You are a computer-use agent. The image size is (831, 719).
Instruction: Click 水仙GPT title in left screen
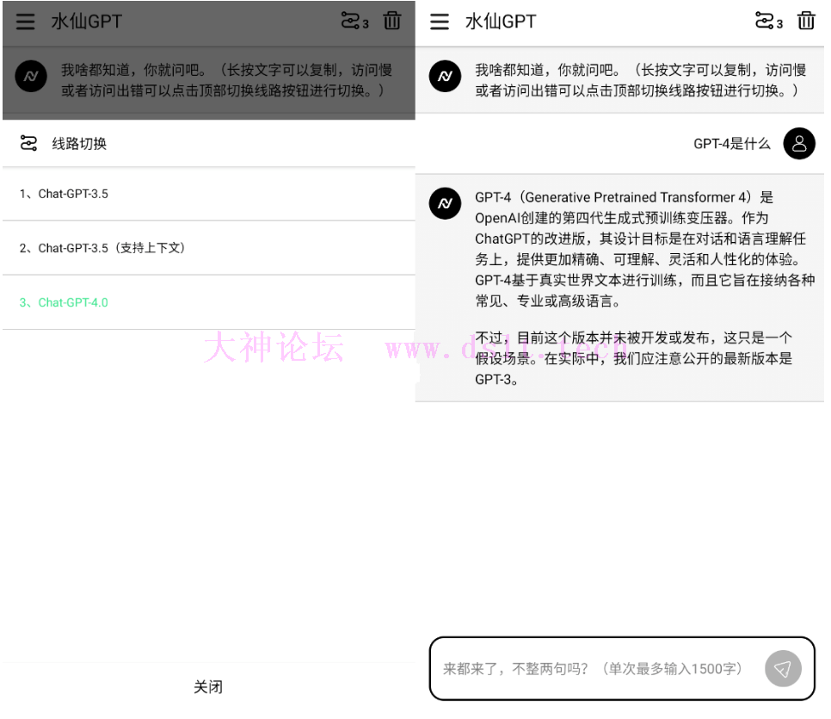[x=86, y=22]
